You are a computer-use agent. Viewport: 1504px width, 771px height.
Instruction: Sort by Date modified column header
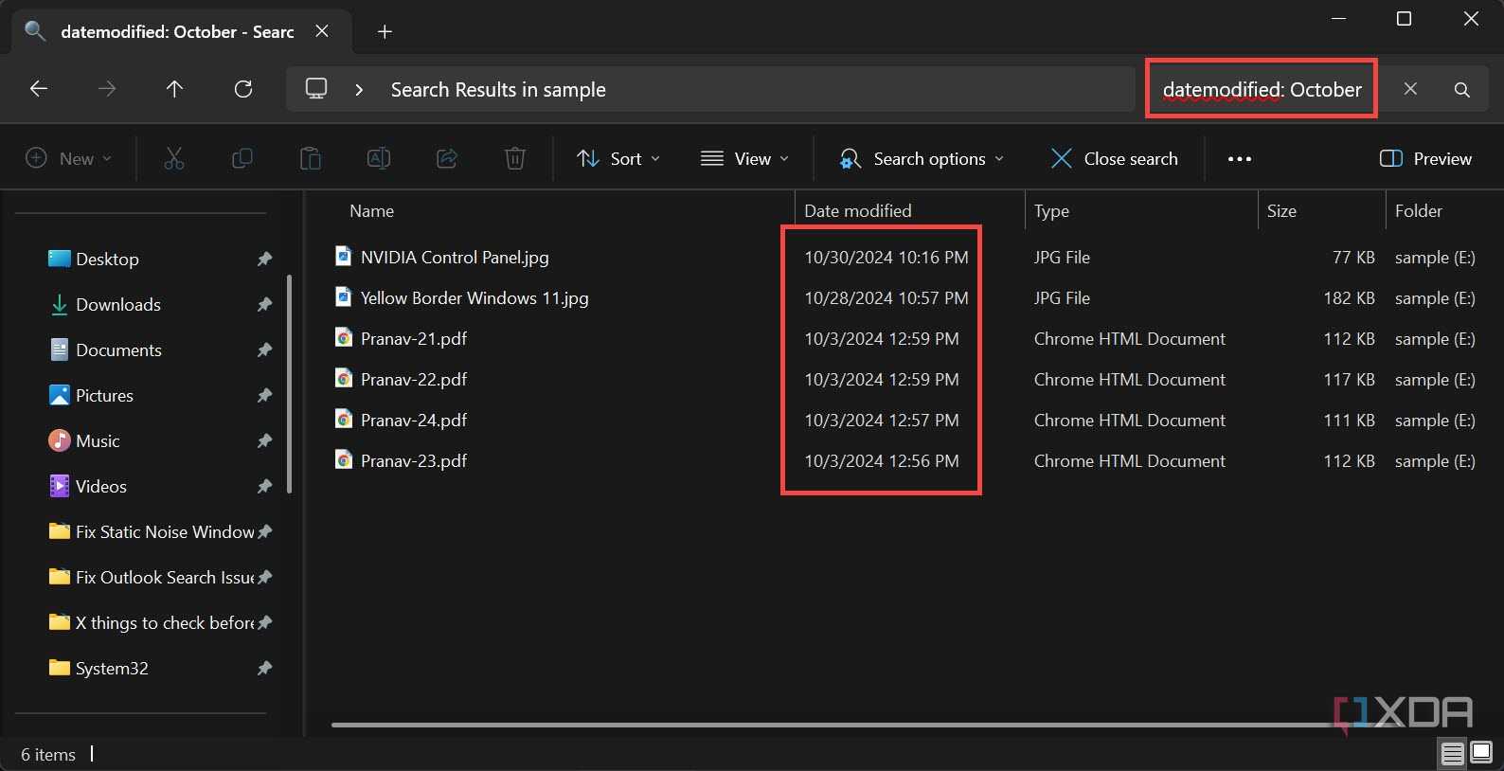coord(909,210)
